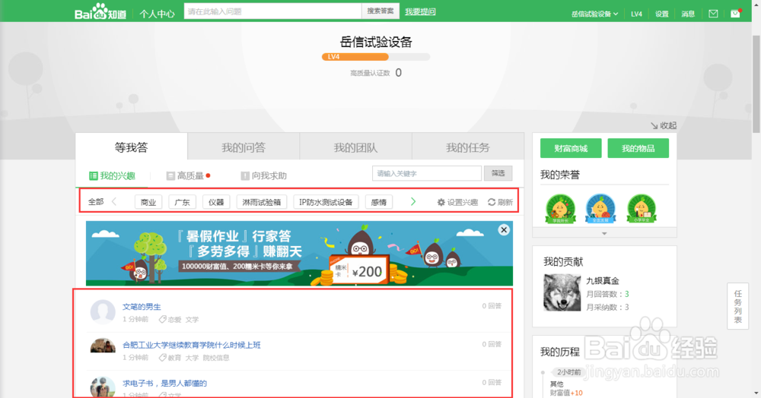Viewport: 761px width, 398px height.
Task: Switch to the 我的任务 tab
Action: pos(468,147)
